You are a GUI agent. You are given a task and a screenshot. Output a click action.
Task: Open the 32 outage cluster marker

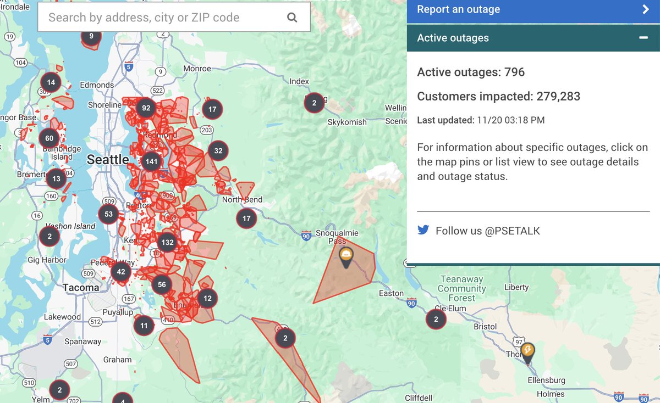(x=218, y=150)
